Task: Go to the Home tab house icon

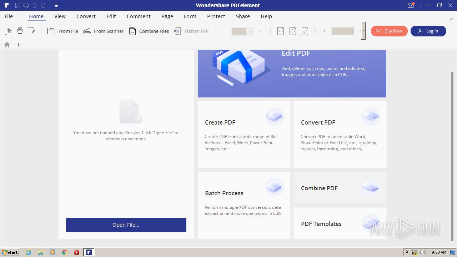Action: click(7, 45)
